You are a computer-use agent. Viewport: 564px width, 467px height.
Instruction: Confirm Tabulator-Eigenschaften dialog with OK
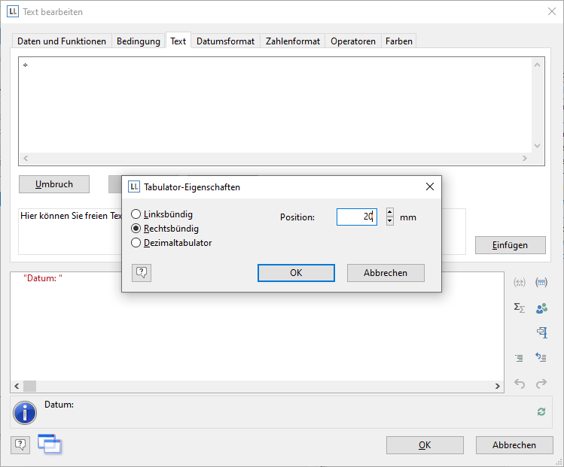click(296, 273)
